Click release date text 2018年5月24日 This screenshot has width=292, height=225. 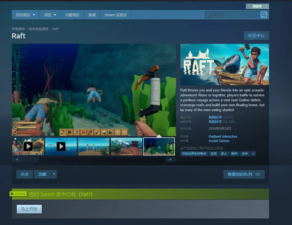[220, 129]
